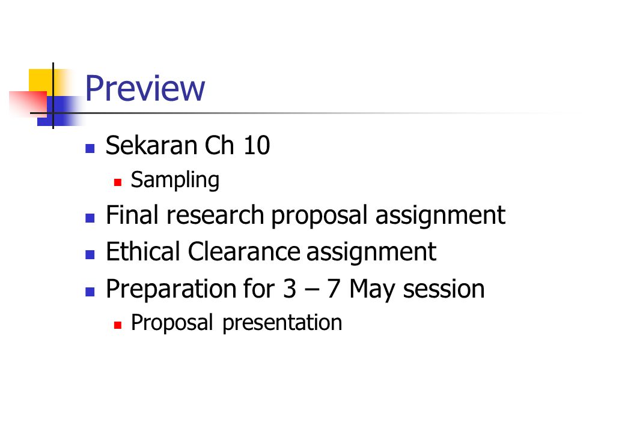Click the number 10 after Ch

[x=257, y=145]
